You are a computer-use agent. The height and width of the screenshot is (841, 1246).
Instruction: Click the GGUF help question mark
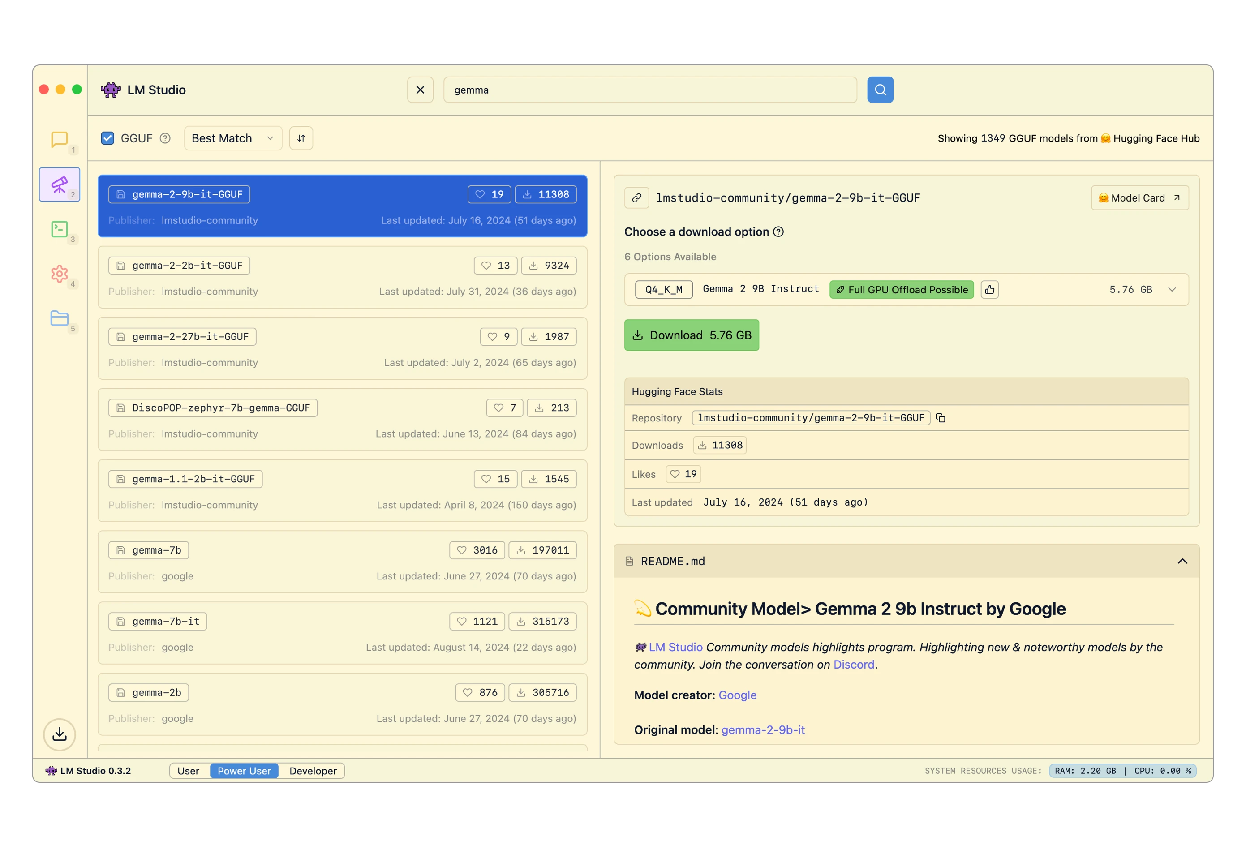click(x=165, y=138)
